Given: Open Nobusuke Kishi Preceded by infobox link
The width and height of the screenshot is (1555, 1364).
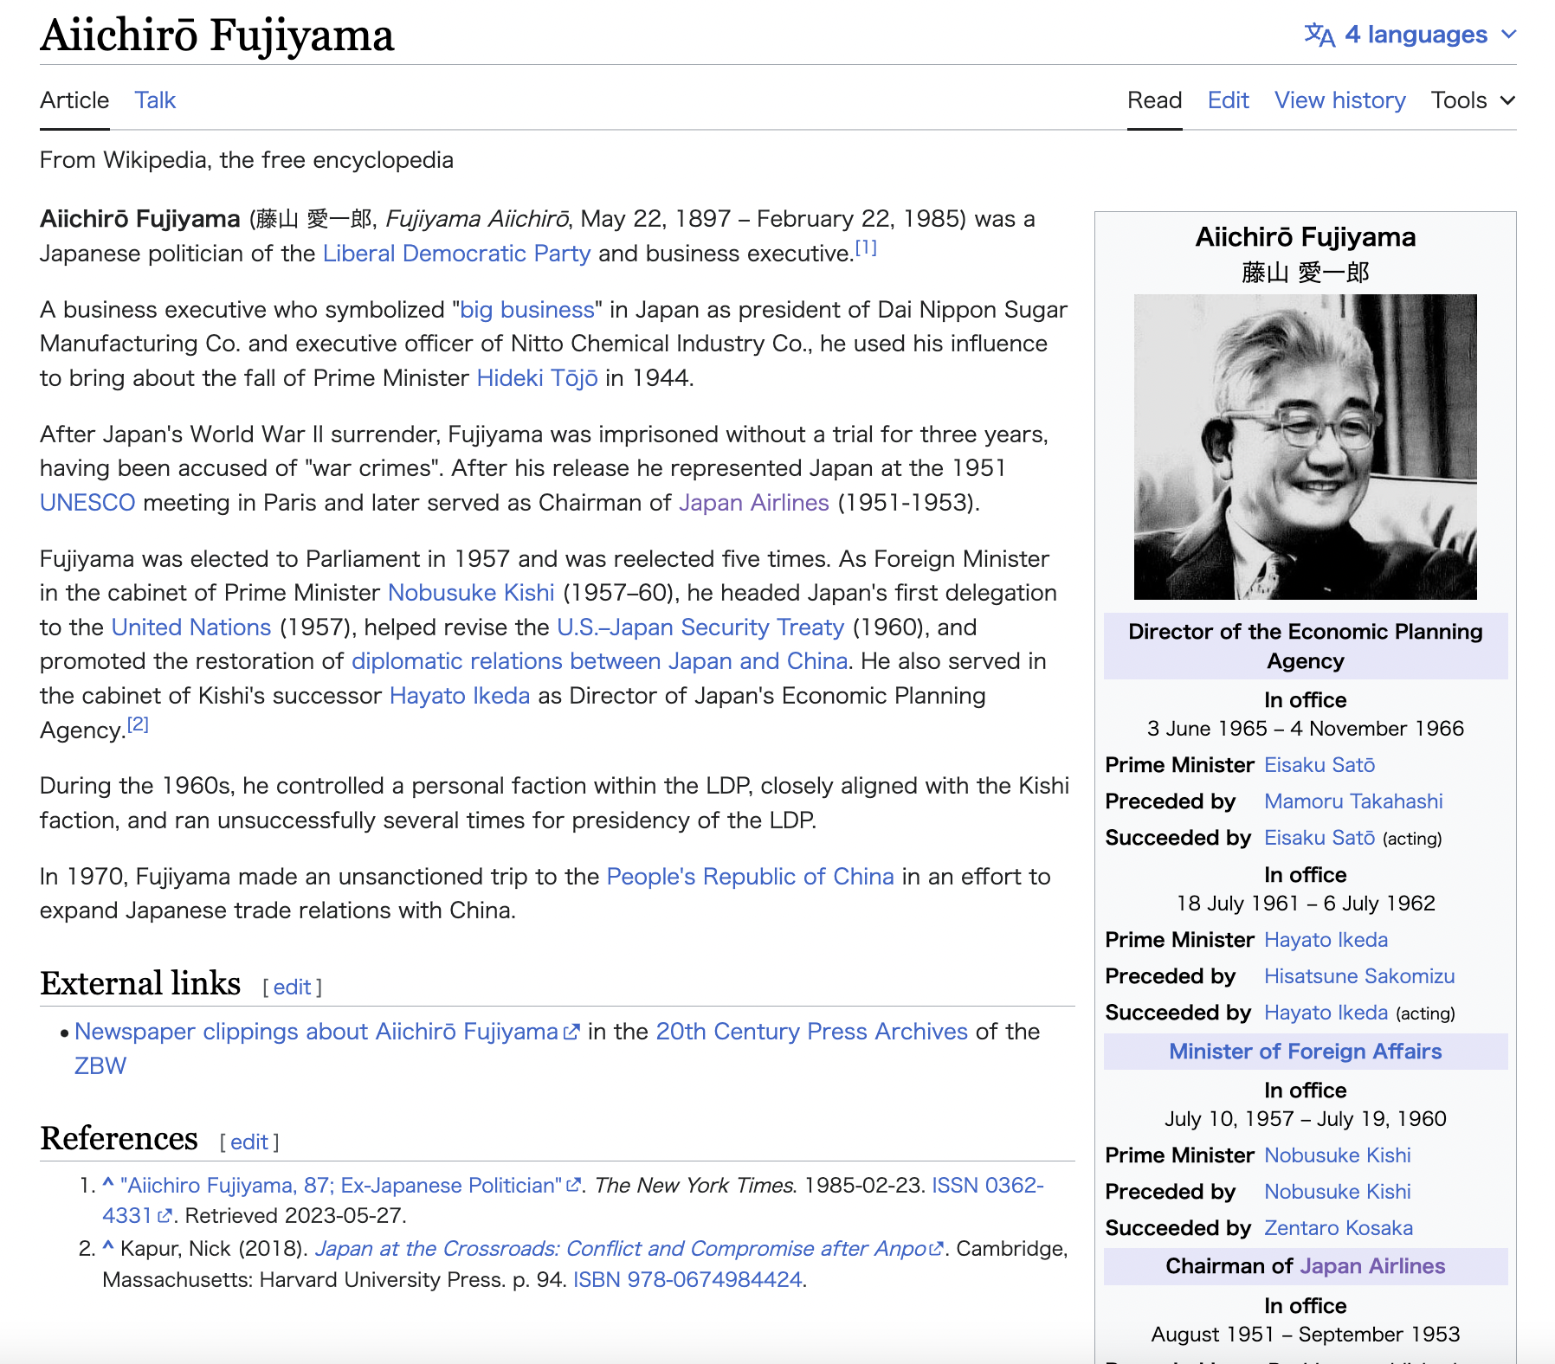Looking at the screenshot, I should coord(1338,1192).
